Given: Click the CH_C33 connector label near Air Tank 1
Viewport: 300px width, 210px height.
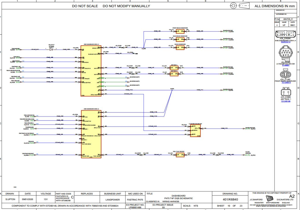Looking at the screenshot, I should (x=164, y=66).
